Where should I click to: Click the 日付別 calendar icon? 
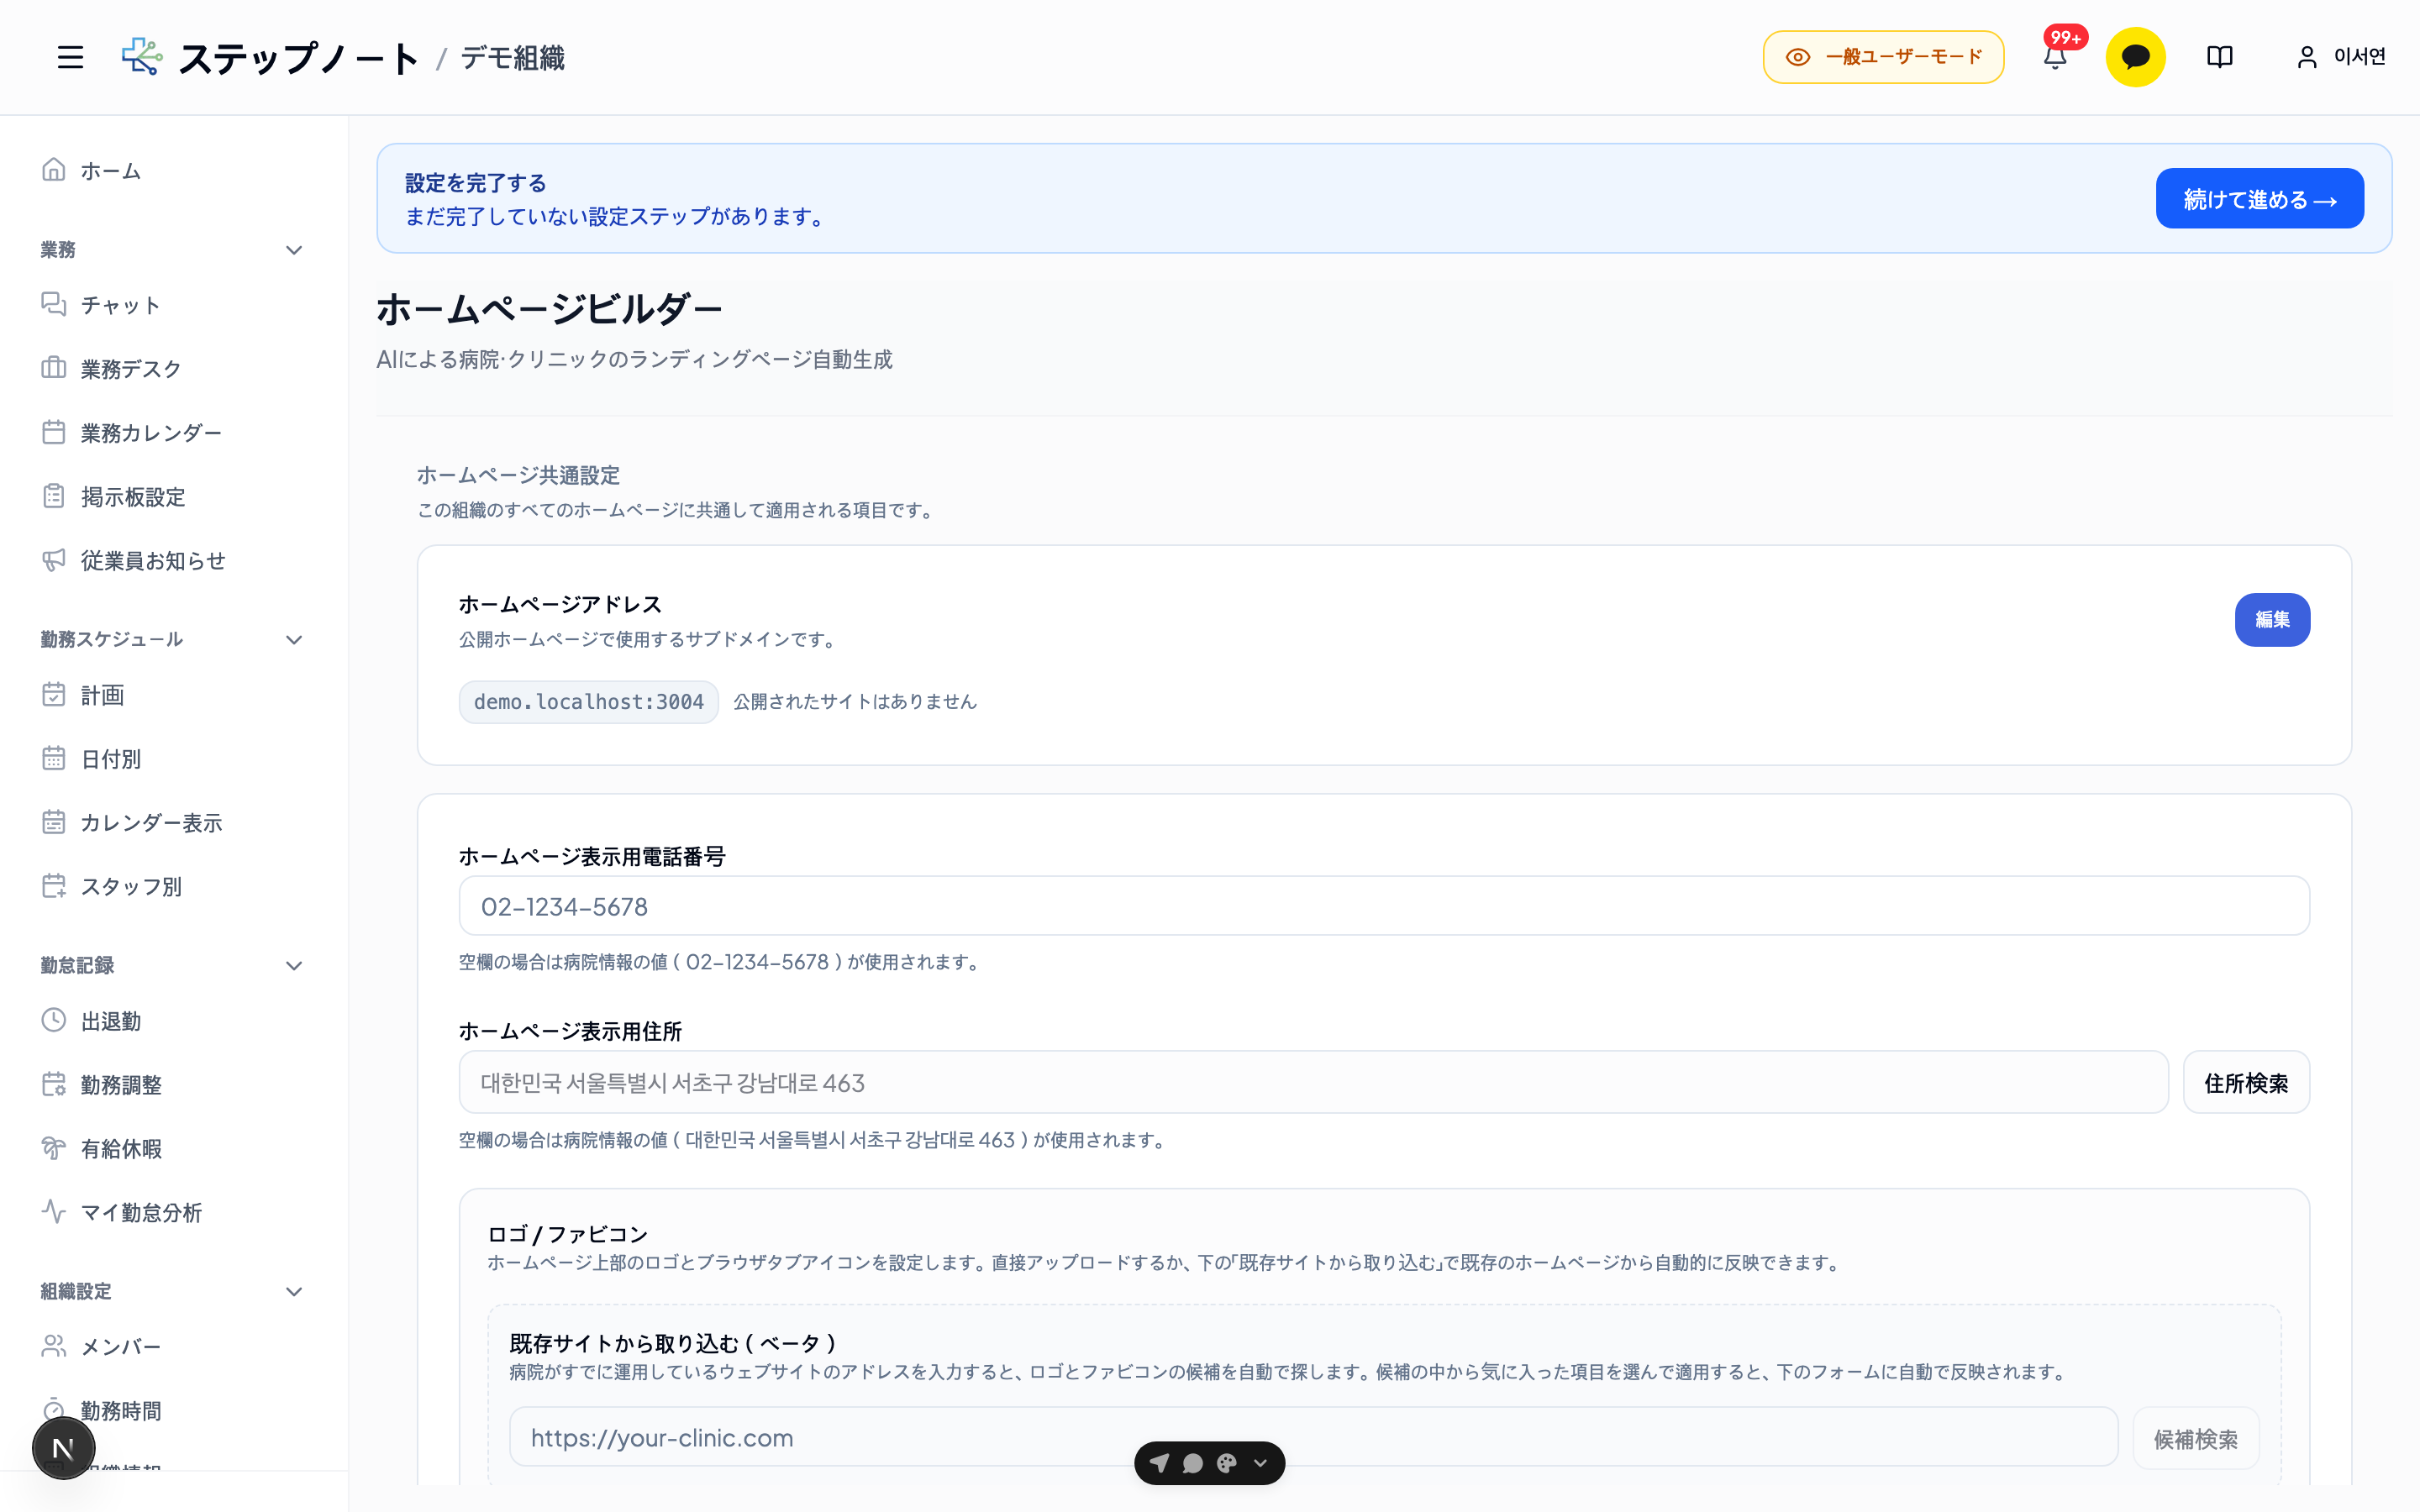[x=54, y=758]
